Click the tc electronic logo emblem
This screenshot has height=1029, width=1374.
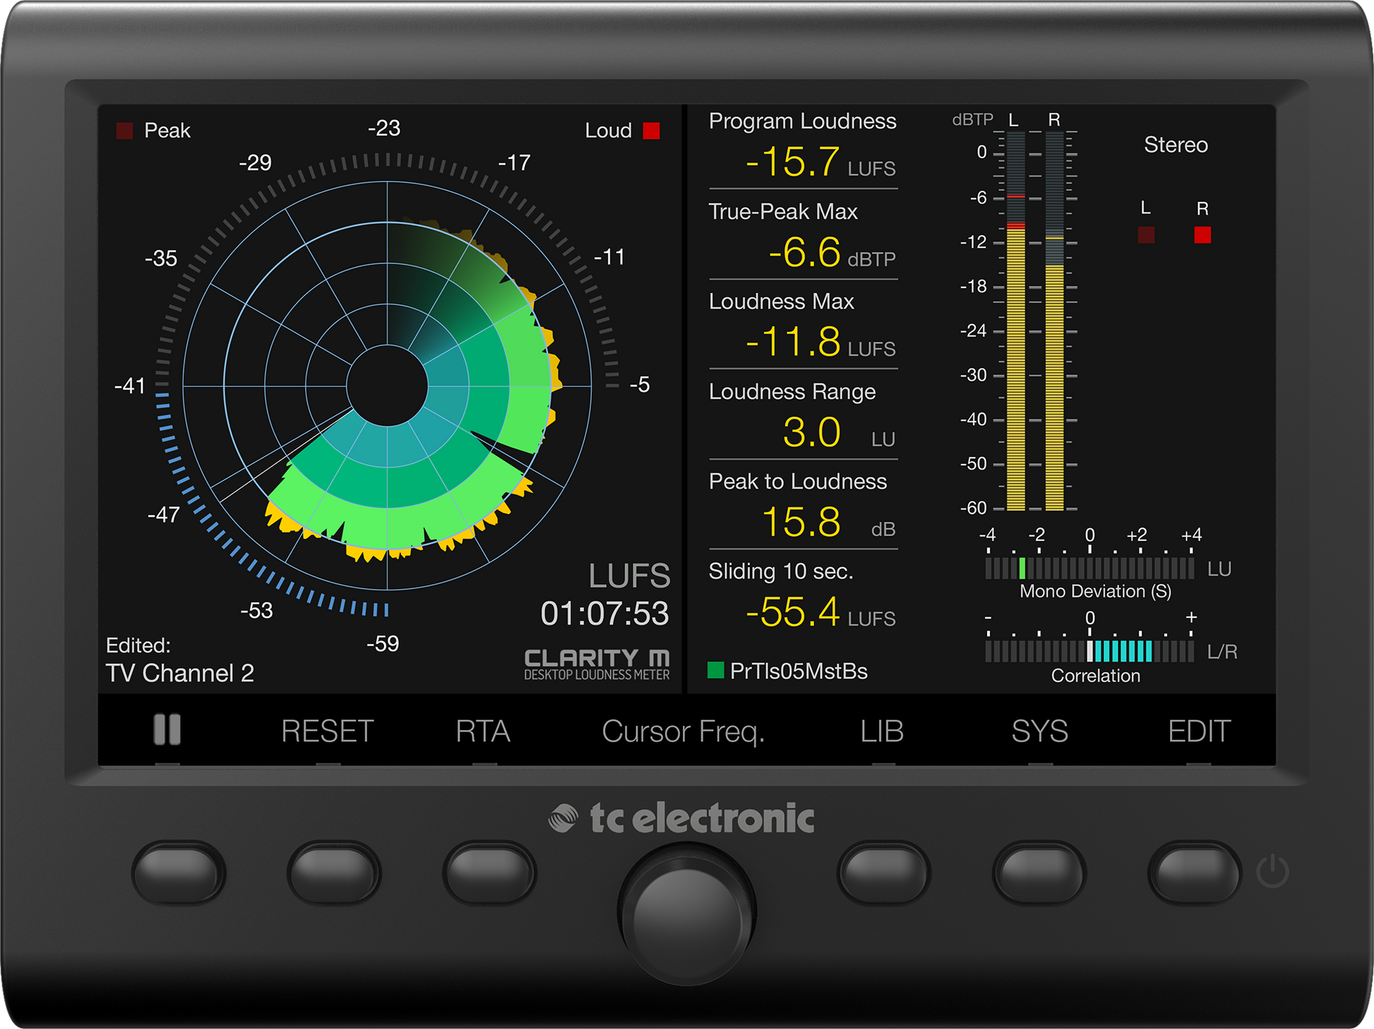click(563, 819)
